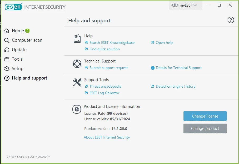239x164 pixels.
Task: Click the magnifier icon for Computer scan
Action: [x=7, y=40]
